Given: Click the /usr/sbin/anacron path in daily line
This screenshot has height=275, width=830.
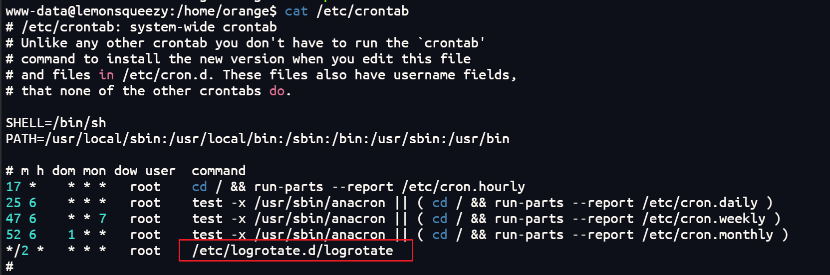Looking at the screenshot, I should click(320, 203).
